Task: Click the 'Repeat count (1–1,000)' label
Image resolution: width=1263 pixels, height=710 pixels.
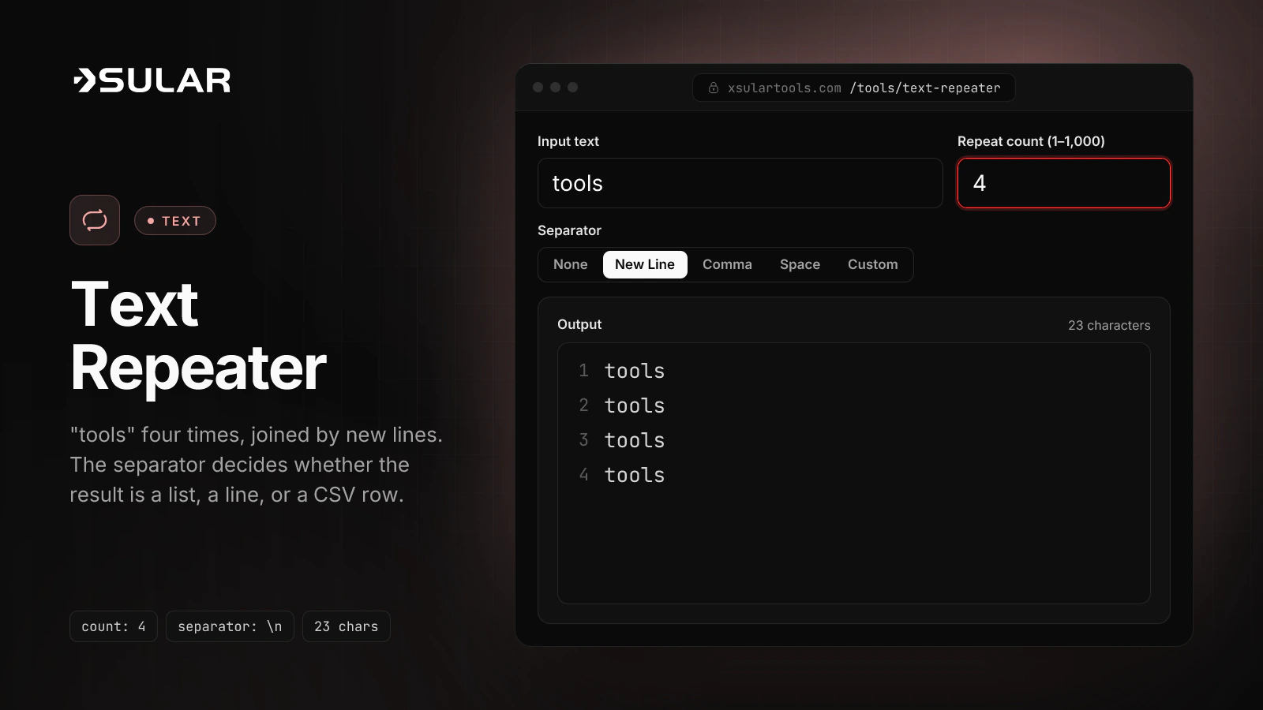Action: (1031, 141)
